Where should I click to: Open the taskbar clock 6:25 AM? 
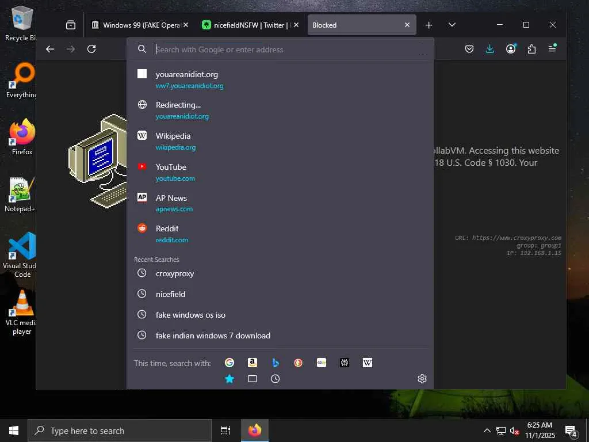pyautogui.click(x=540, y=430)
